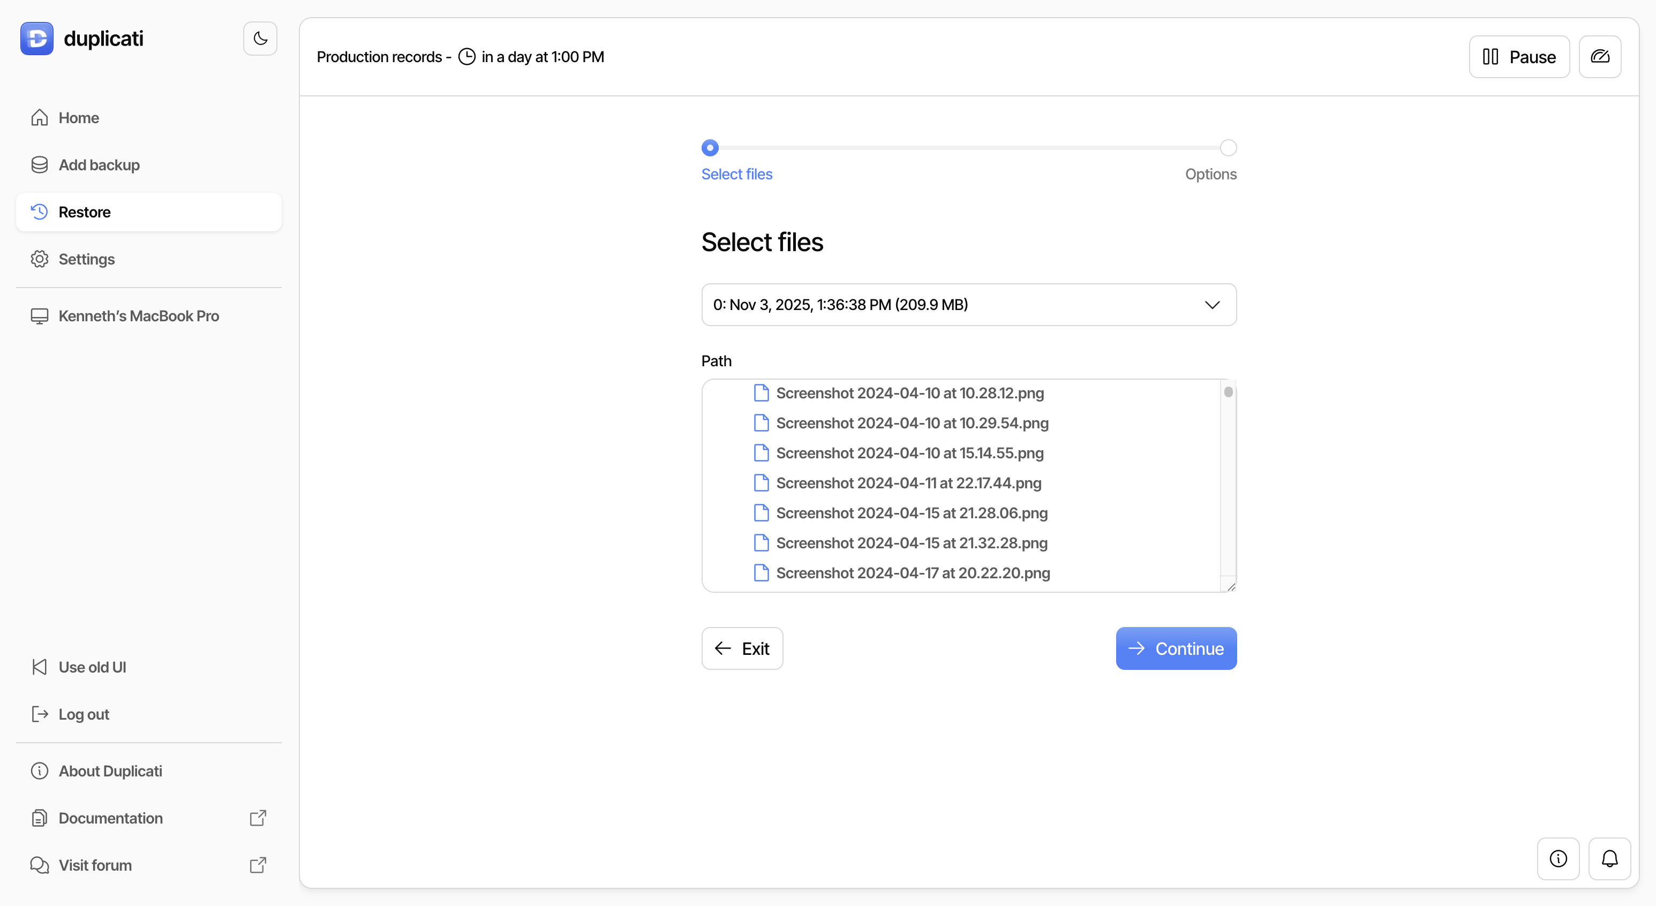
Task: Open the info circle icon bottom right
Action: click(1557, 858)
